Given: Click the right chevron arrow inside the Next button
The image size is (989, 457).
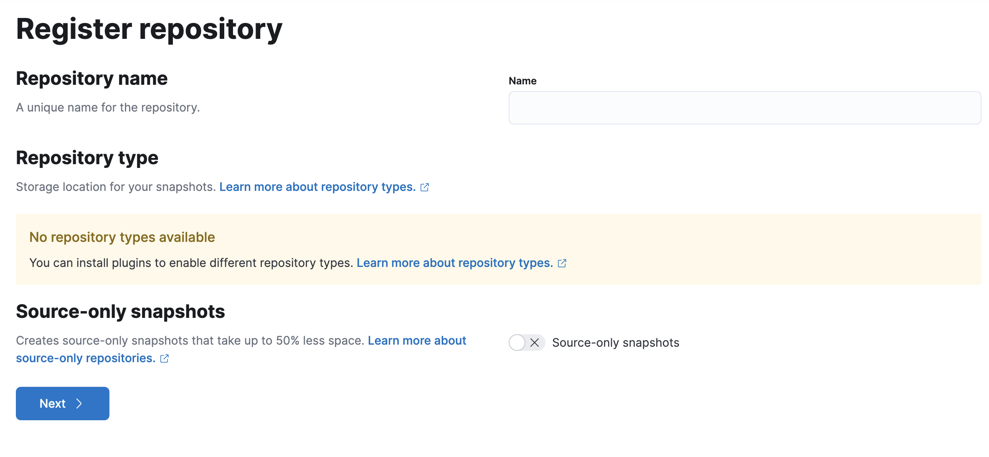Looking at the screenshot, I should click(x=79, y=404).
